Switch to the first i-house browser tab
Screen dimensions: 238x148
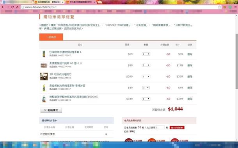point(48,2)
